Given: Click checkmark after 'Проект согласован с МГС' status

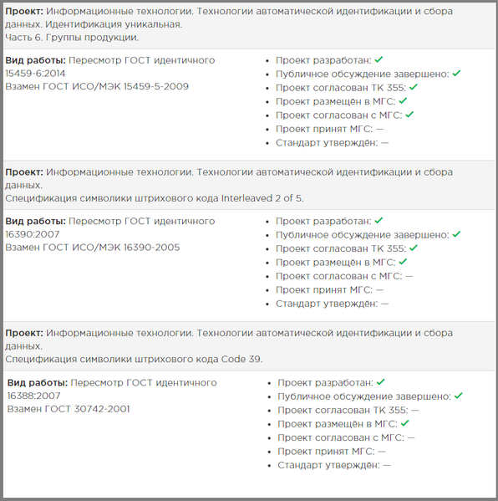Looking at the screenshot, I should 409,115.
